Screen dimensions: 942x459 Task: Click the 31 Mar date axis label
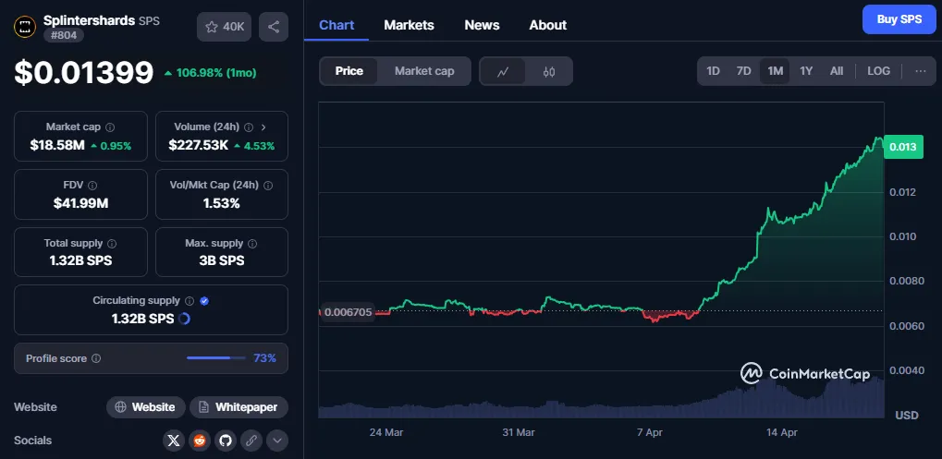click(x=519, y=432)
